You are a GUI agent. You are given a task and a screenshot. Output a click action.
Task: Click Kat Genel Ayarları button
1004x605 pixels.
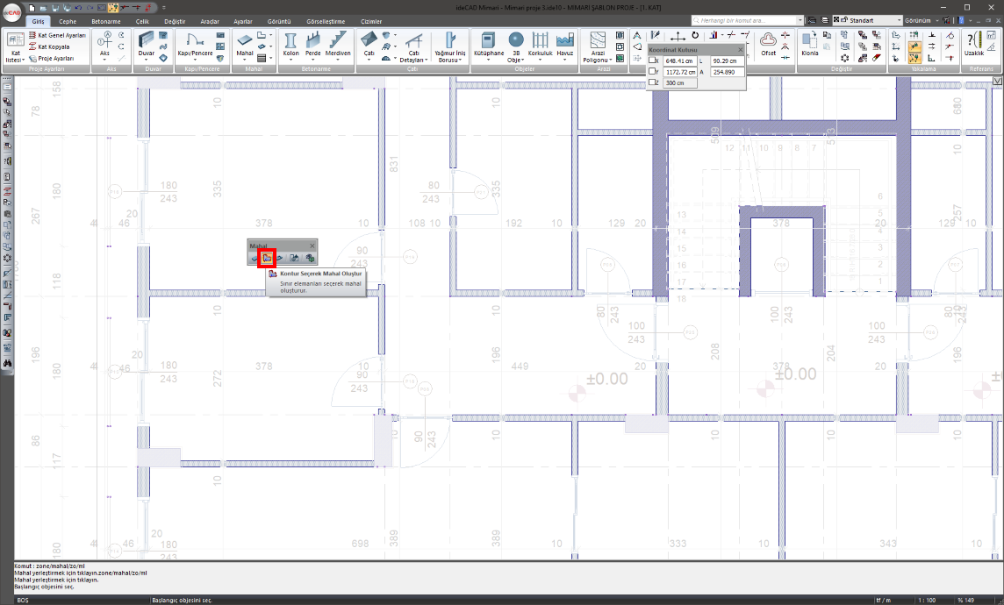[61, 35]
